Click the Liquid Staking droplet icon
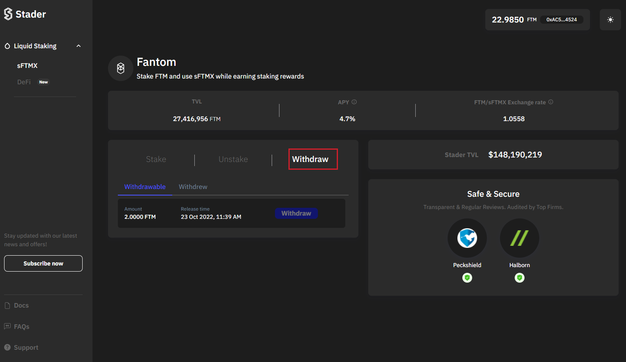 coord(7,46)
